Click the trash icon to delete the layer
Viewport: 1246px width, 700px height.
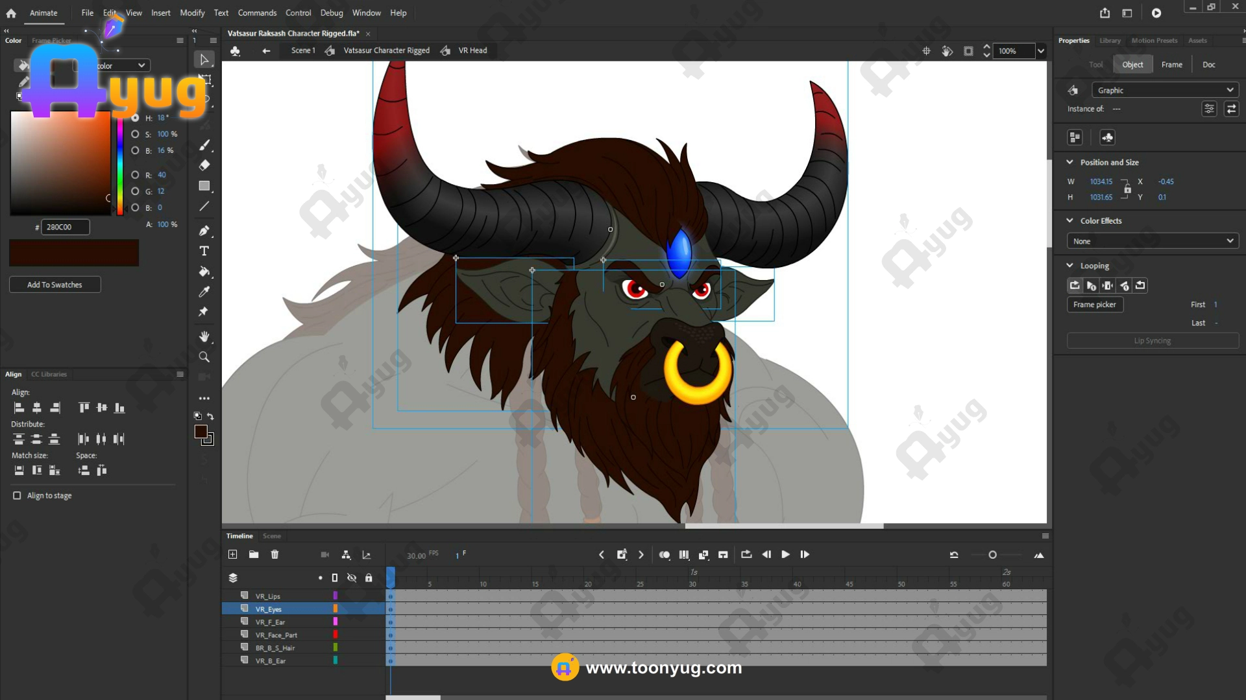point(275,555)
